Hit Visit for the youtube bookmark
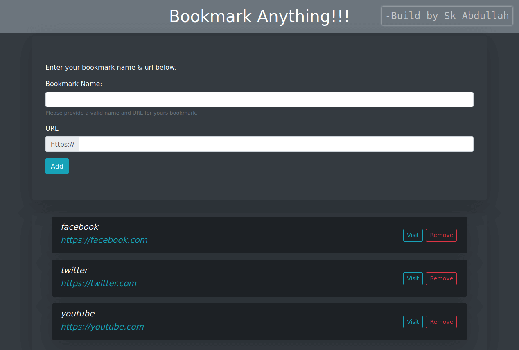This screenshot has width=519, height=350. click(413, 322)
